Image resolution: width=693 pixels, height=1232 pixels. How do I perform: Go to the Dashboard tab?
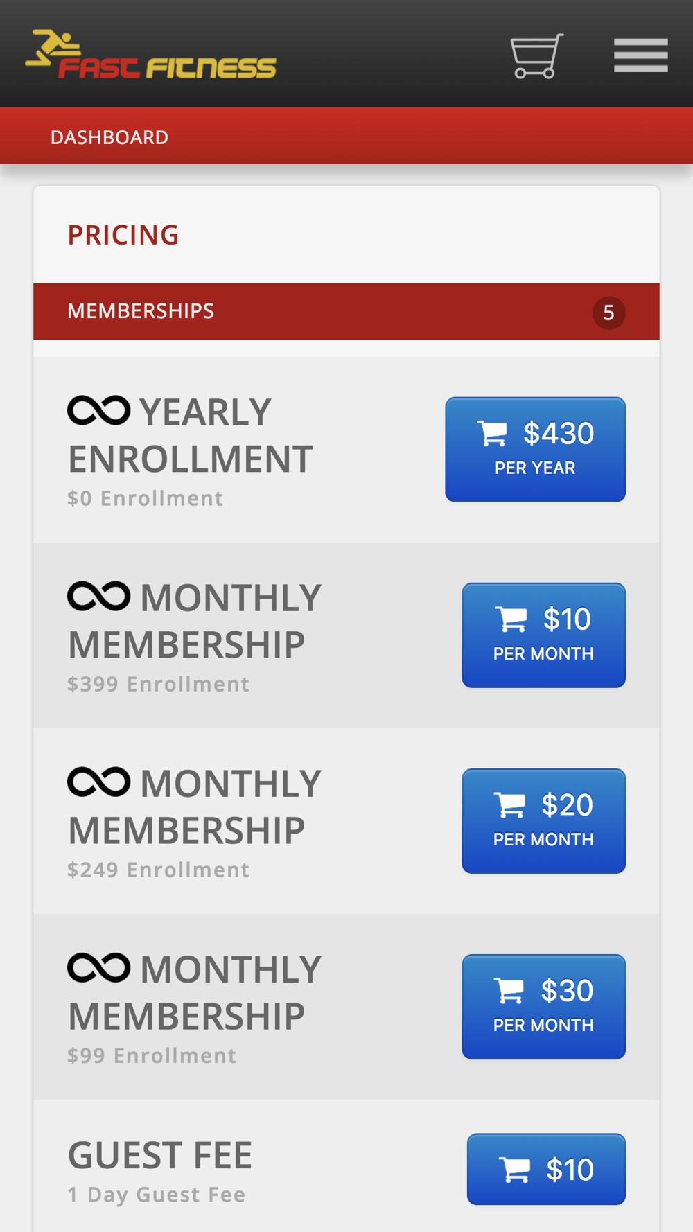point(109,137)
